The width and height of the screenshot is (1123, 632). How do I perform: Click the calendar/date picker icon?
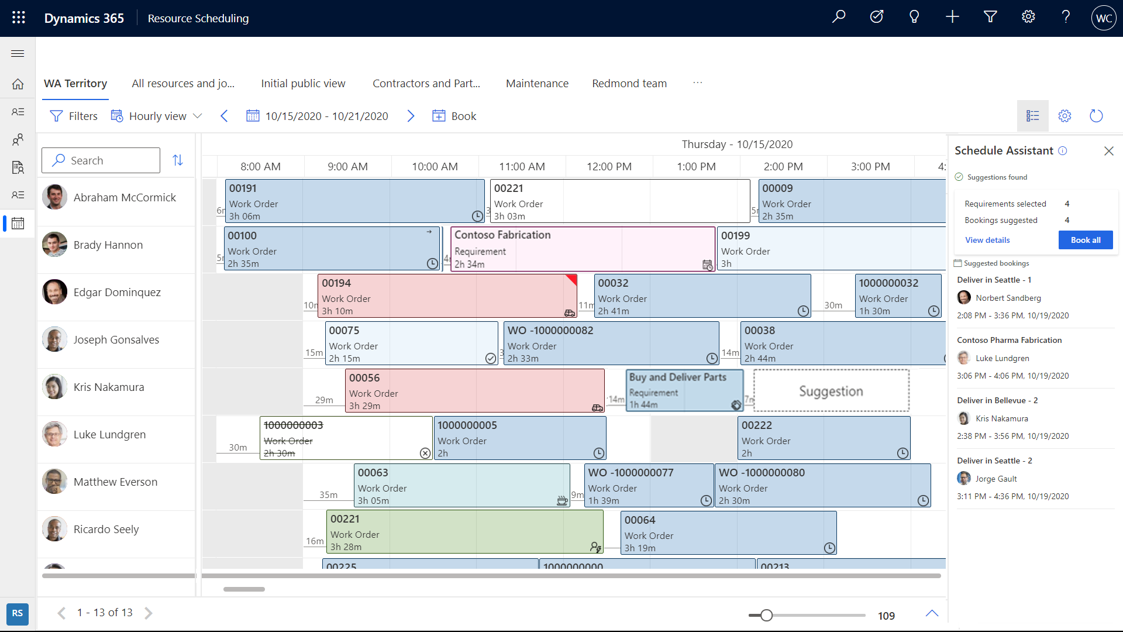coord(253,116)
